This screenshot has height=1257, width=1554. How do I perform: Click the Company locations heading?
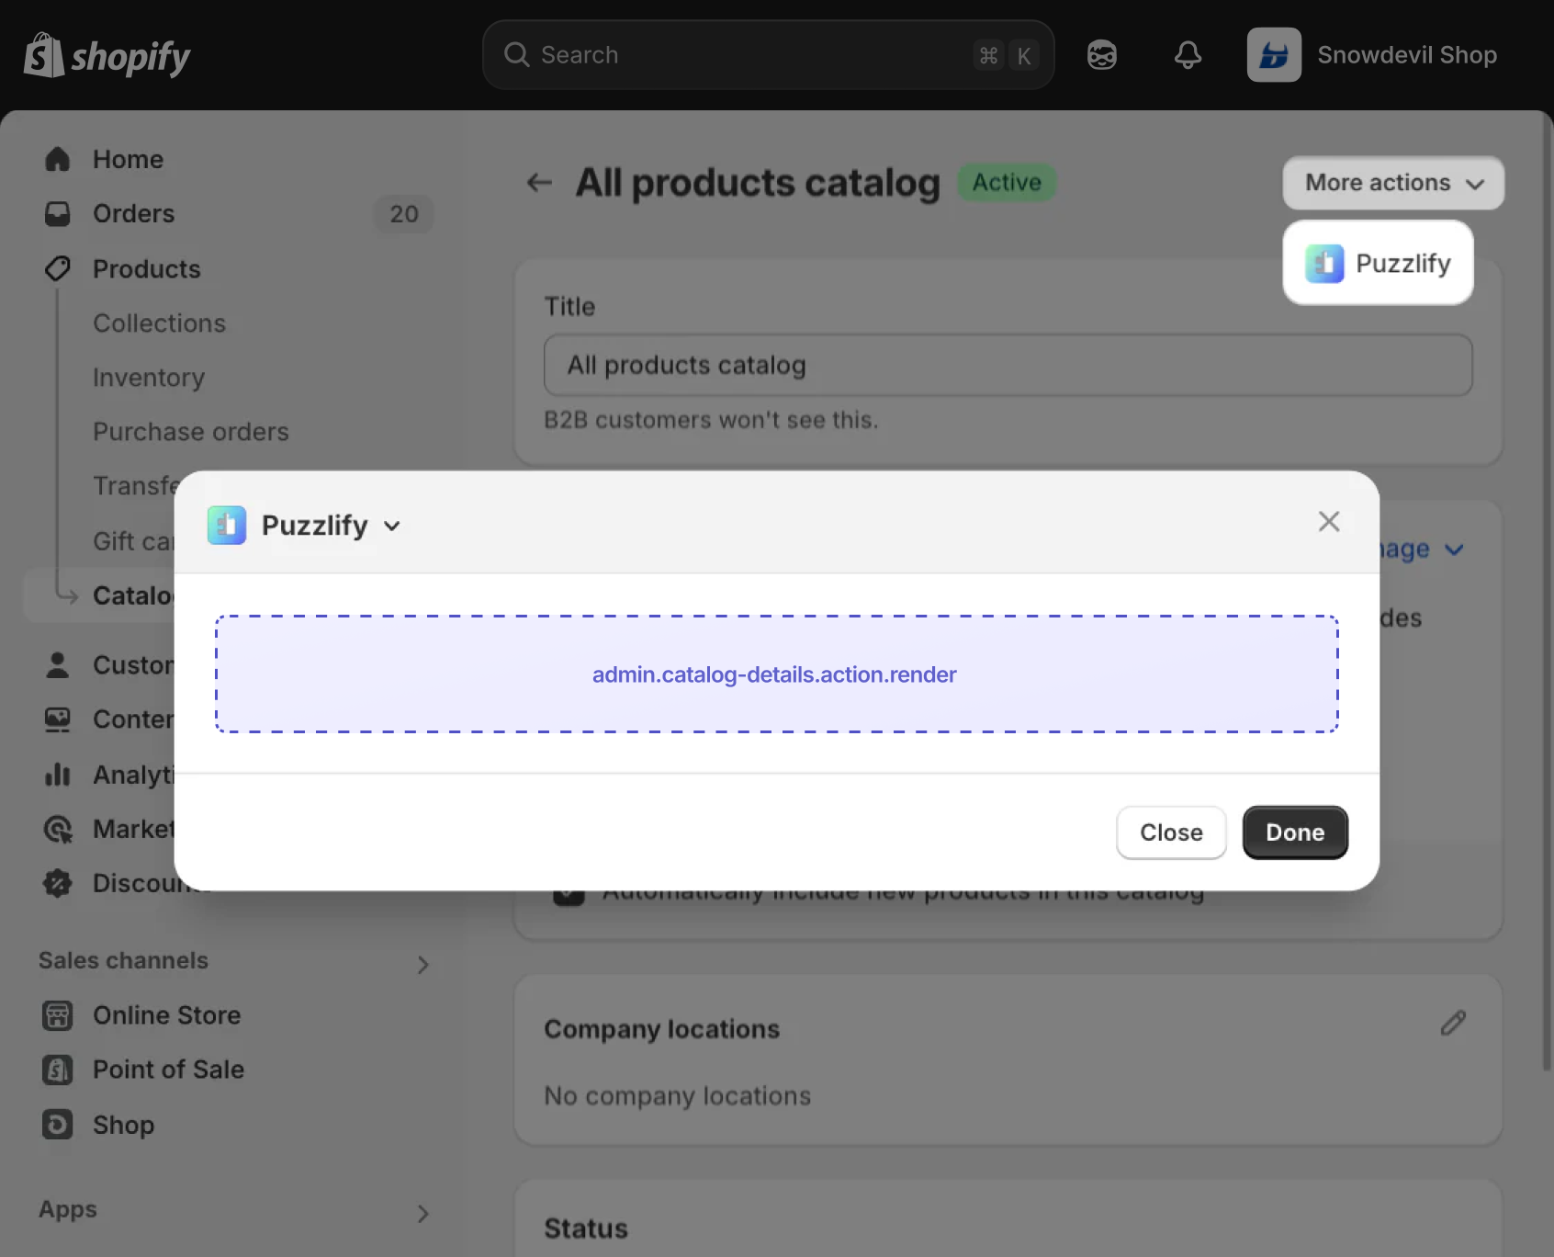[661, 1029]
